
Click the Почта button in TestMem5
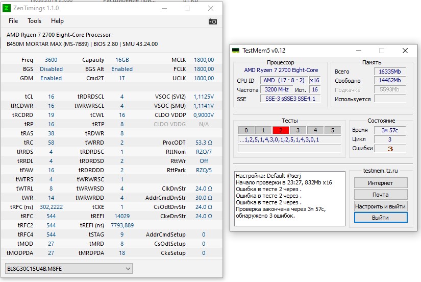[x=381, y=195]
